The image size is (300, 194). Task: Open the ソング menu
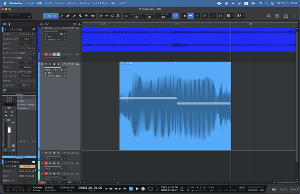48,3
